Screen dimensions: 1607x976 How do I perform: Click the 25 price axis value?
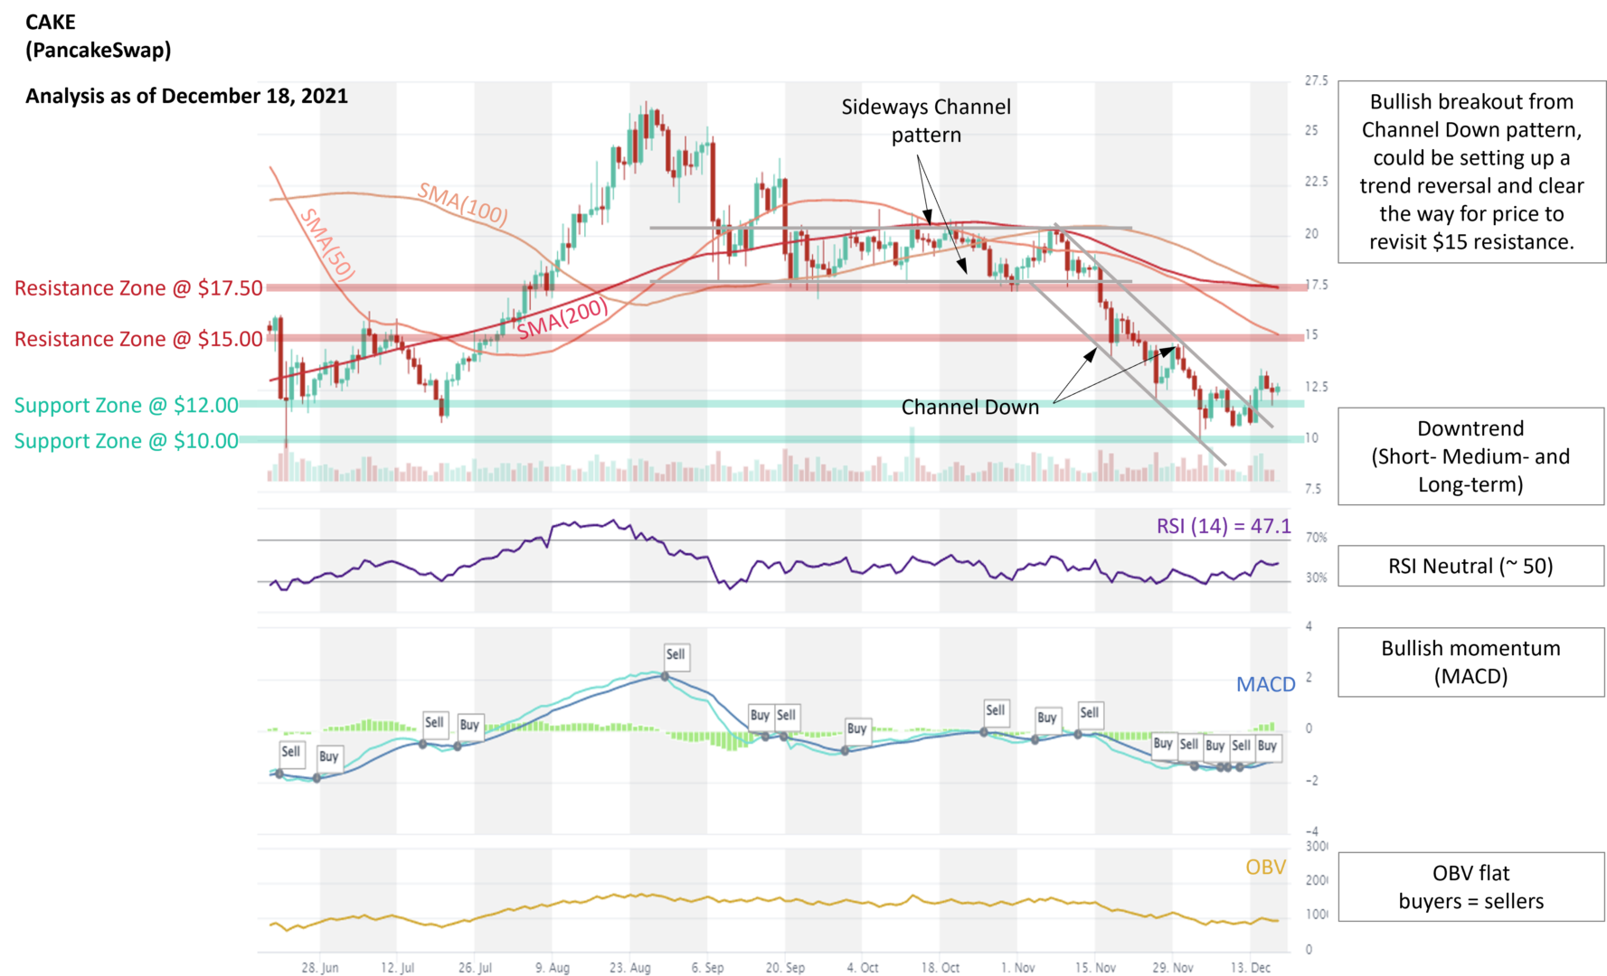pos(1311,130)
